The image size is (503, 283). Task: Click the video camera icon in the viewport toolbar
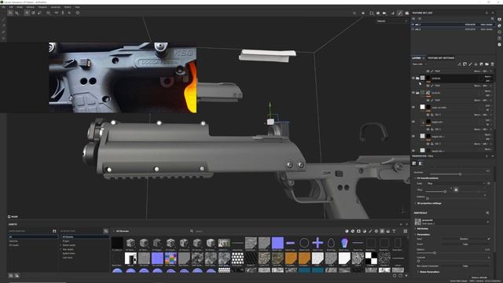coord(384,13)
